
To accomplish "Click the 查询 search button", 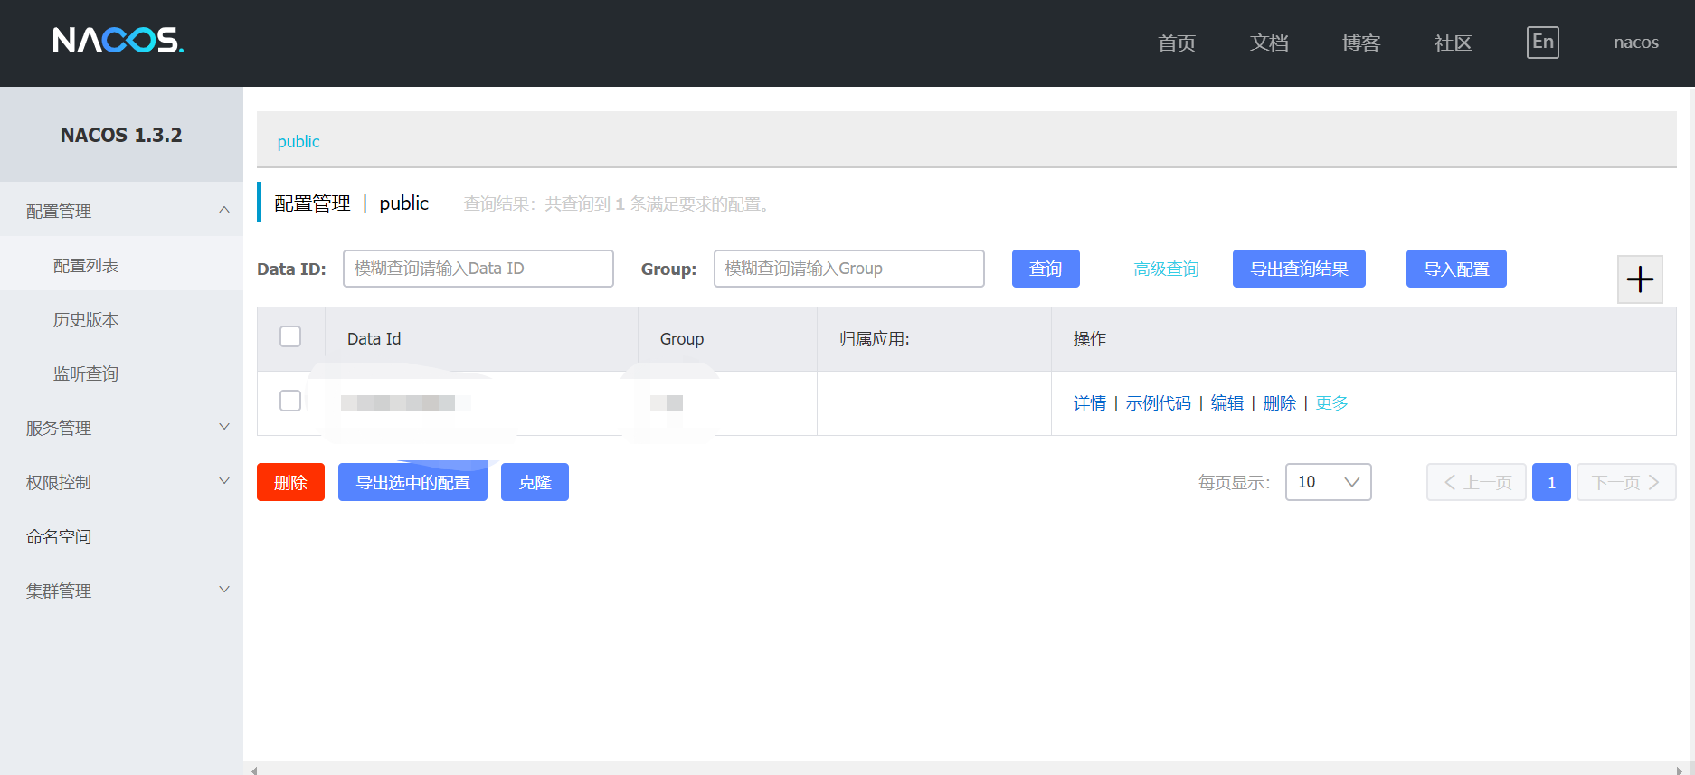I will coord(1046,269).
